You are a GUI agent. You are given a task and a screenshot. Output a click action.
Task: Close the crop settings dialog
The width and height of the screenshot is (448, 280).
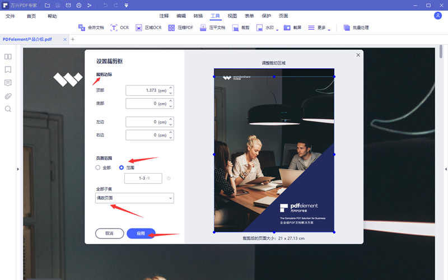[358, 55]
